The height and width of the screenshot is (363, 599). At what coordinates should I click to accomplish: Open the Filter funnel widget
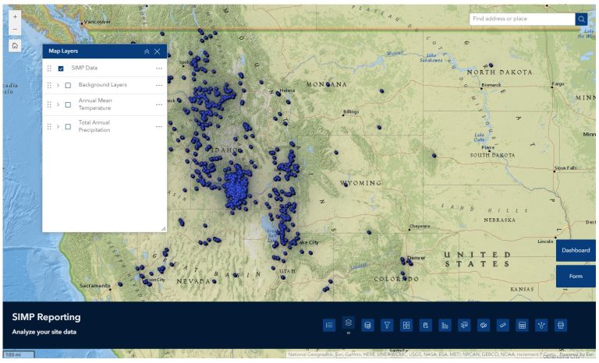pos(386,326)
